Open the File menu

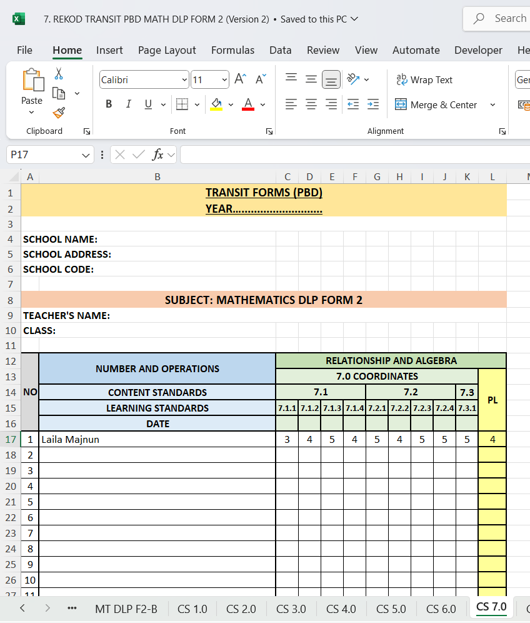[24, 50]
